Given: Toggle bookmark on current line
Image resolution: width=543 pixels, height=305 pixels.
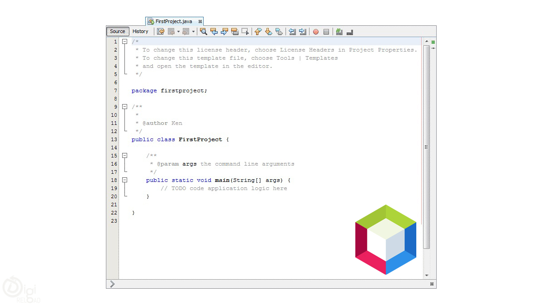Looking at the screenshot, I should pos(279,31).
